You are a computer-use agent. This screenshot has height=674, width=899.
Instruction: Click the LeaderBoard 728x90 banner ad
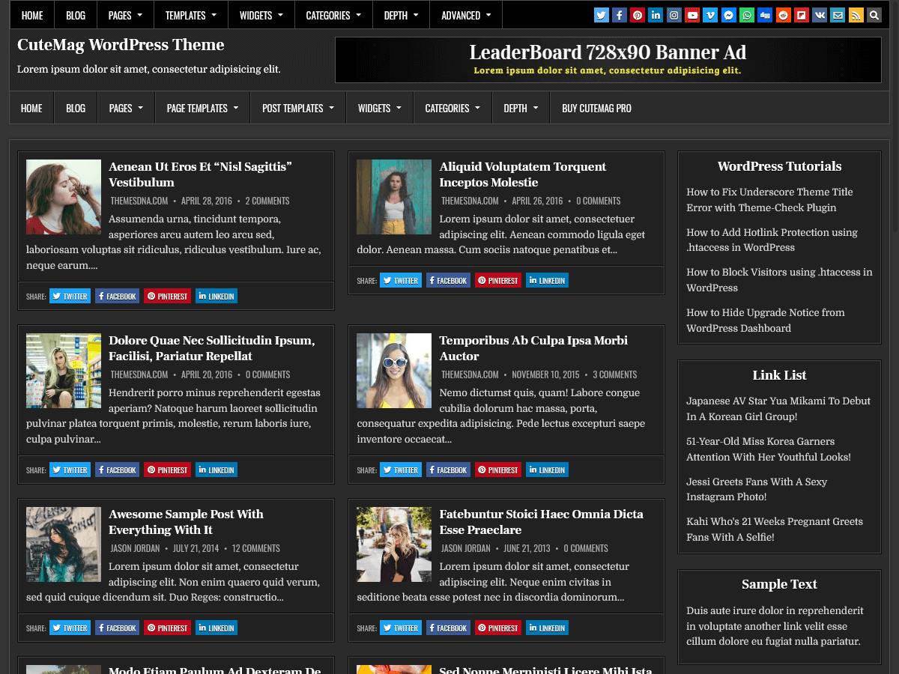coord(607,59)
